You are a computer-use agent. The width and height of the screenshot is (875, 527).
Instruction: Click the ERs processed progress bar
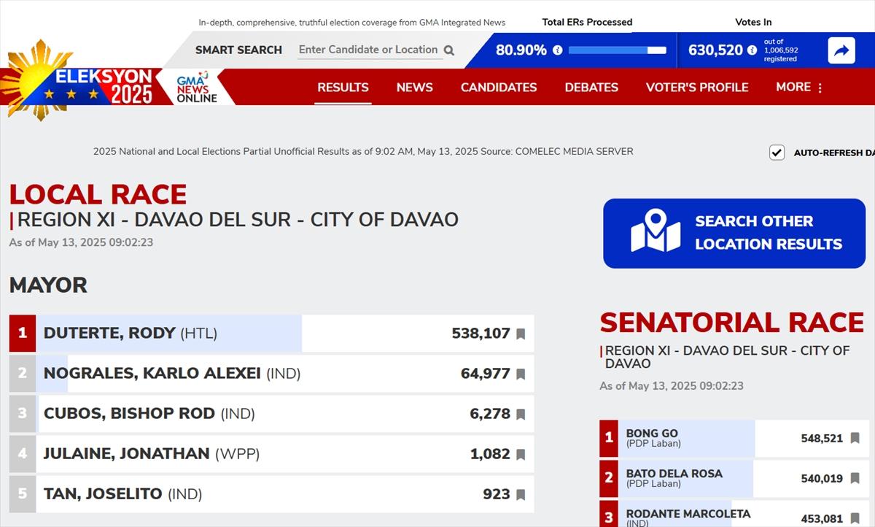point(617,50)
